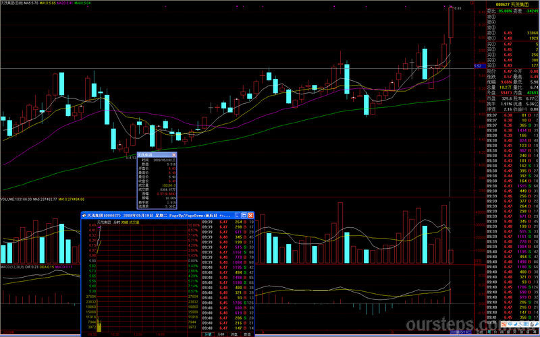Switch to the 分笔 tab in popup
Screen dimensions: 540x337
coord(208,334)
